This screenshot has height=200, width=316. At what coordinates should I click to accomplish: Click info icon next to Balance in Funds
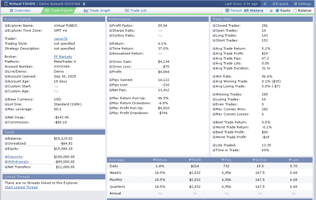coord(6,139)
